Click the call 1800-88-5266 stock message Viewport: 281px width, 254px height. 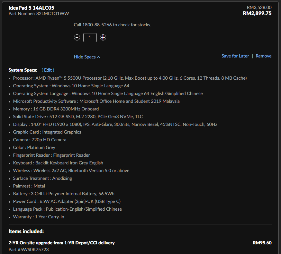(x=112, y=25)
